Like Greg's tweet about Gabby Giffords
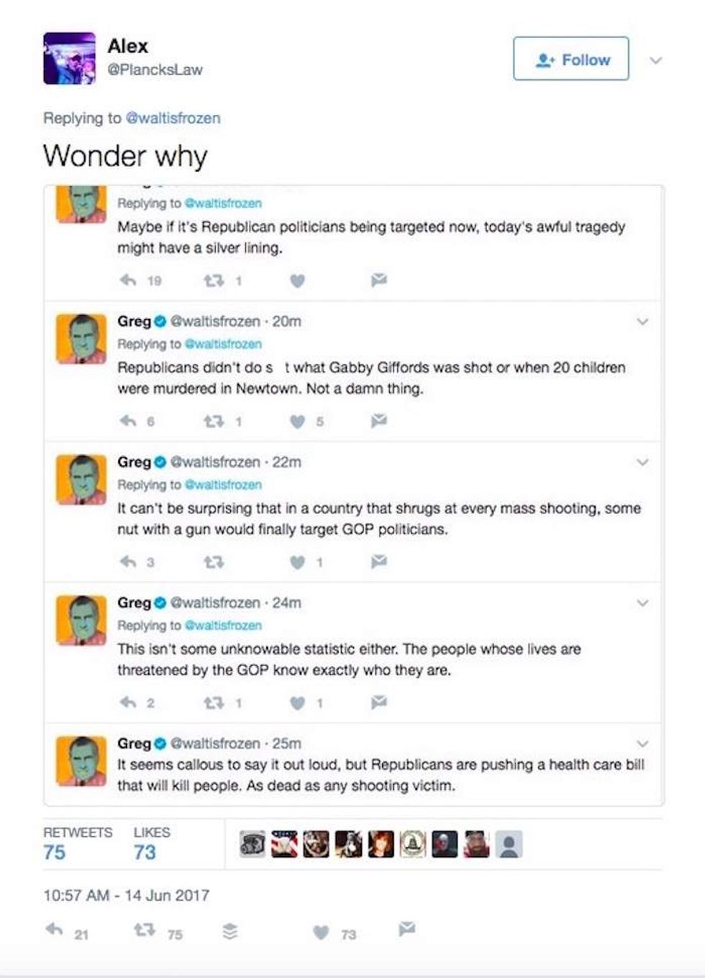705x978 pixels. pos(297,421)
